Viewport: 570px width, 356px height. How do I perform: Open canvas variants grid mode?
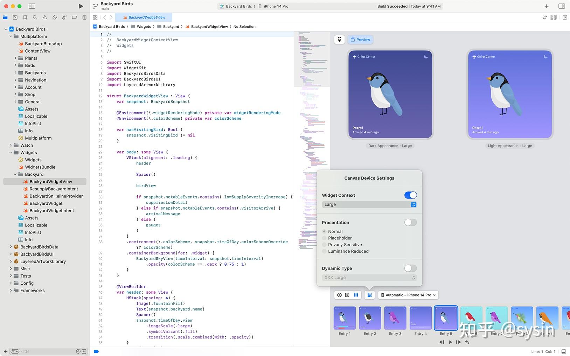(356, 295)
